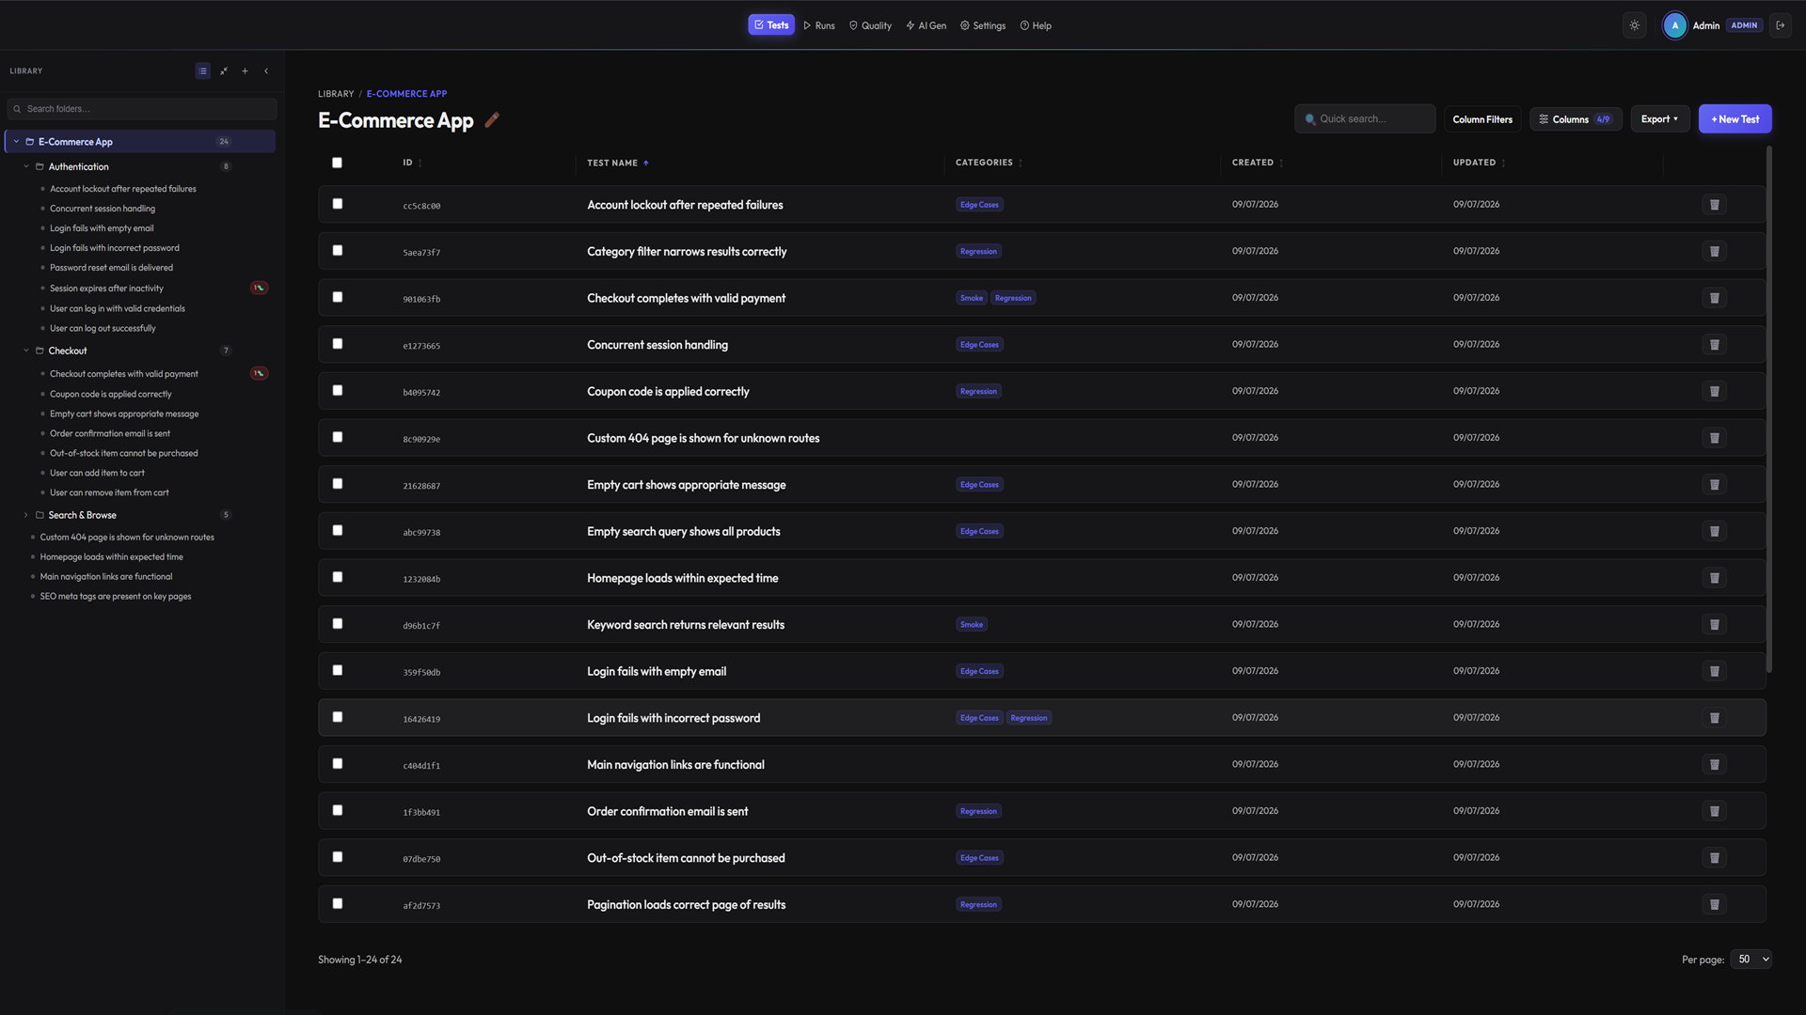Click the pencil edit icon beside E-Commerce App title
1806x1015 pixels.
click(492, 119)
